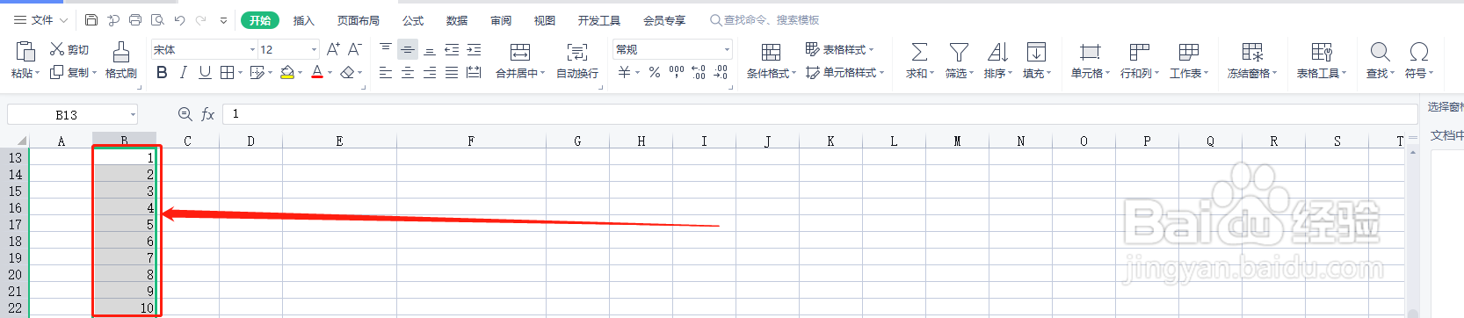Decrease indent in the cell
Image resolution: width=1464 pixels, height=318 pixels.
(x=452, y=49)
